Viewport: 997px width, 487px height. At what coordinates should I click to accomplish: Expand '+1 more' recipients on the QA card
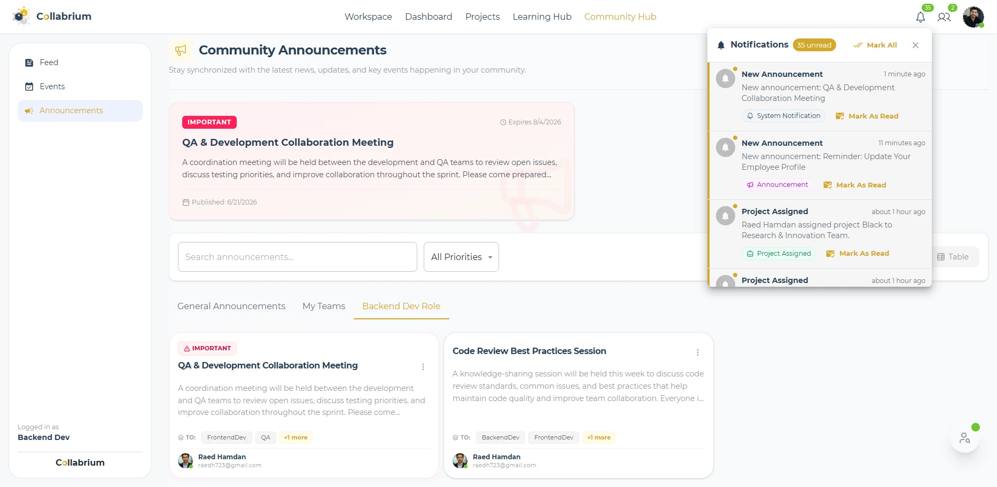[x=295, y=437]
